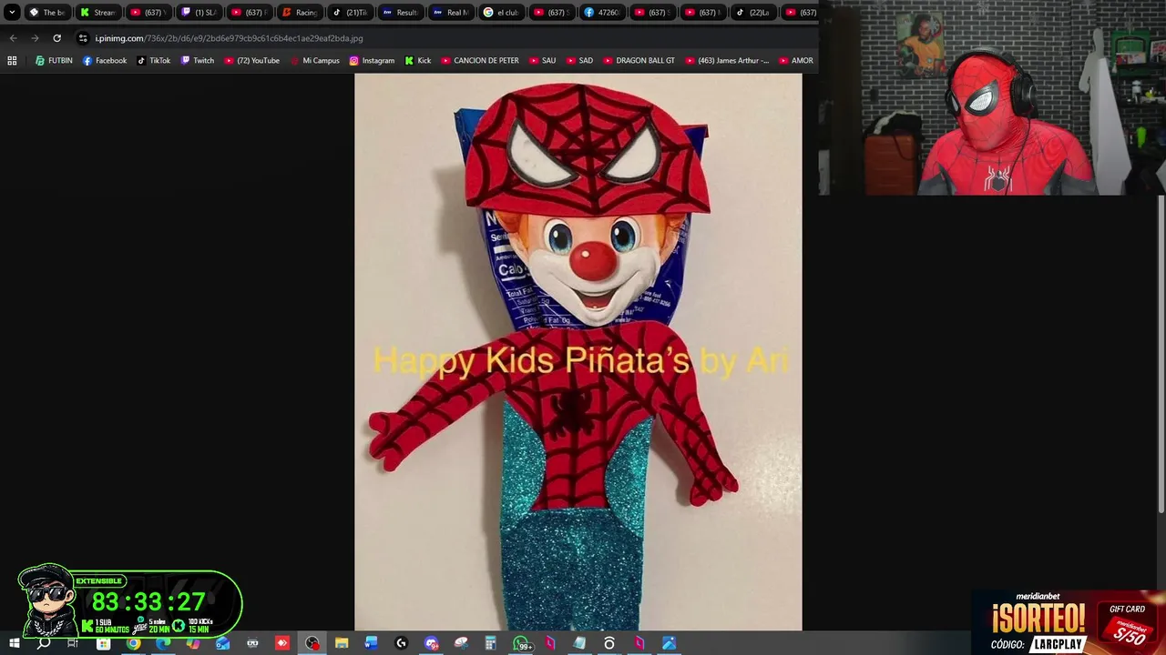Open the CANCION DE PETER bookmark
The image size is (1166, 655).
(x=480, y=61)
